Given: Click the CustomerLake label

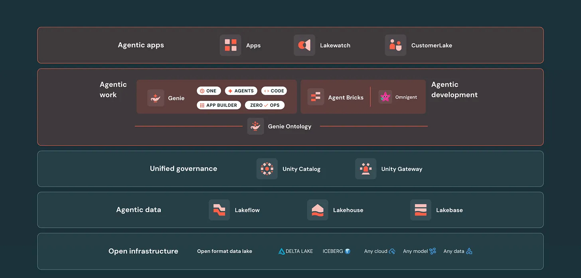Looking at the screenshot, I should [x=432, y=45].
